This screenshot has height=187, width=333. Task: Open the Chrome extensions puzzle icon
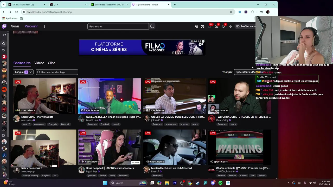click(x=252, y=12)
